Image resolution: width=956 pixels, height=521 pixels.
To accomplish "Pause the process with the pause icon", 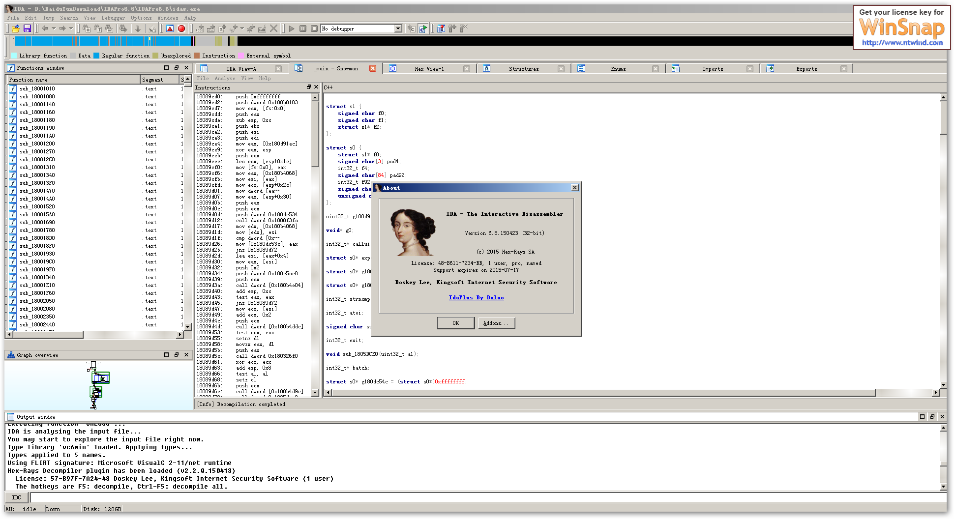I will coord(303,29).
